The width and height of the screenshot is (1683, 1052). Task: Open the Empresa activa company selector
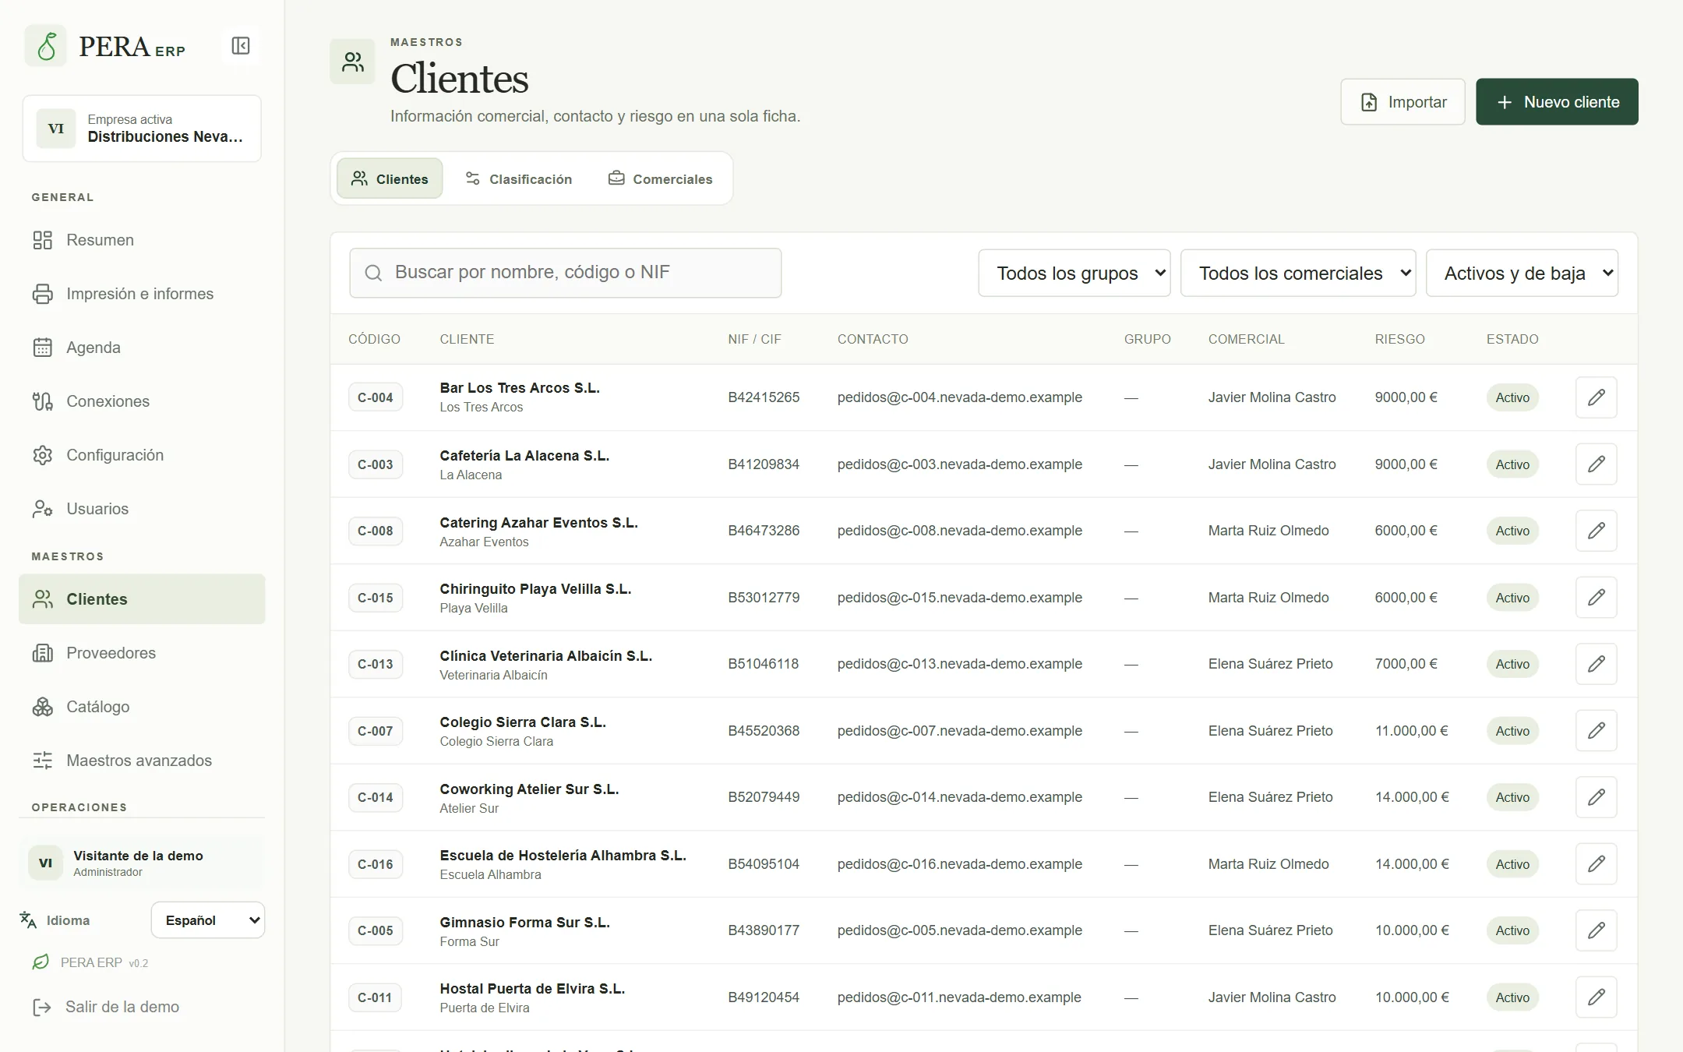click(x=142, y=129)
